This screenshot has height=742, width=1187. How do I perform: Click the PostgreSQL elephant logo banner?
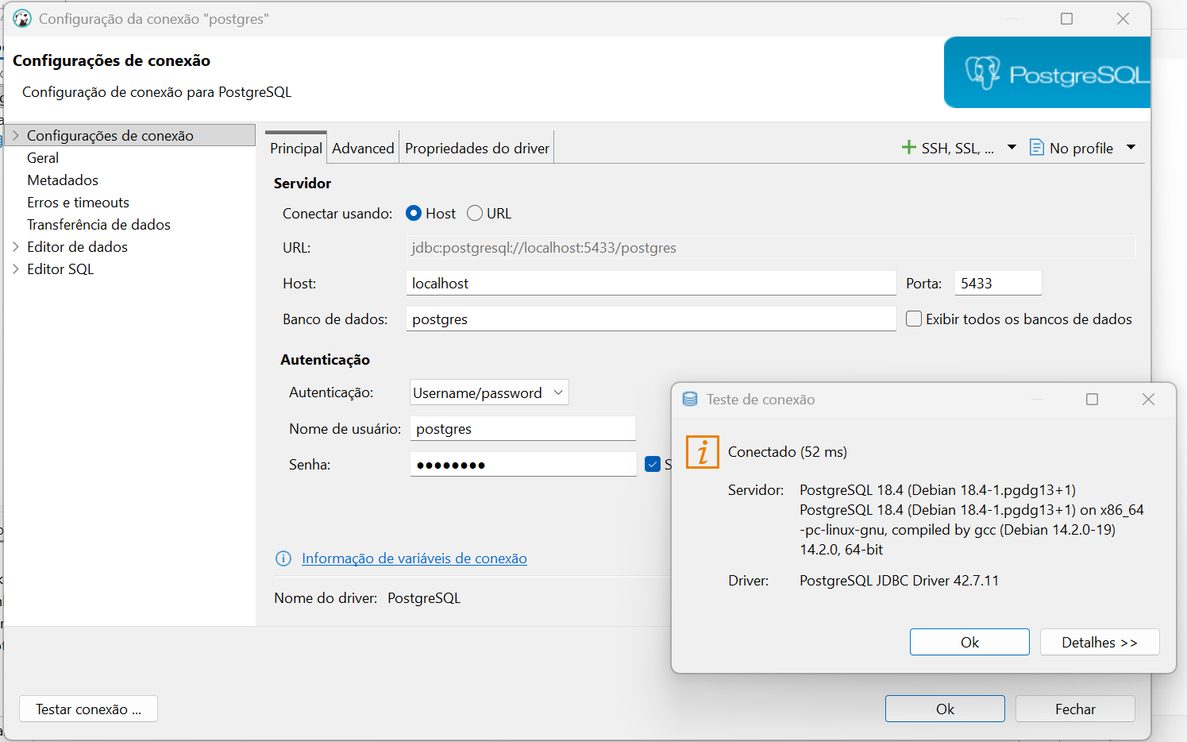(x=1047, y=72)
